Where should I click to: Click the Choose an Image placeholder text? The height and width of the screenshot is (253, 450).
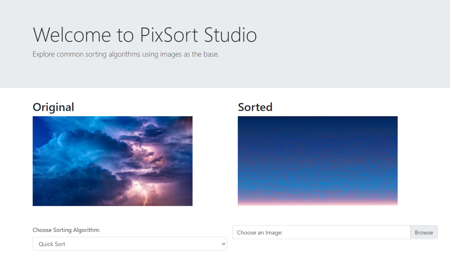pyautogui.click(x=259, y=232)
